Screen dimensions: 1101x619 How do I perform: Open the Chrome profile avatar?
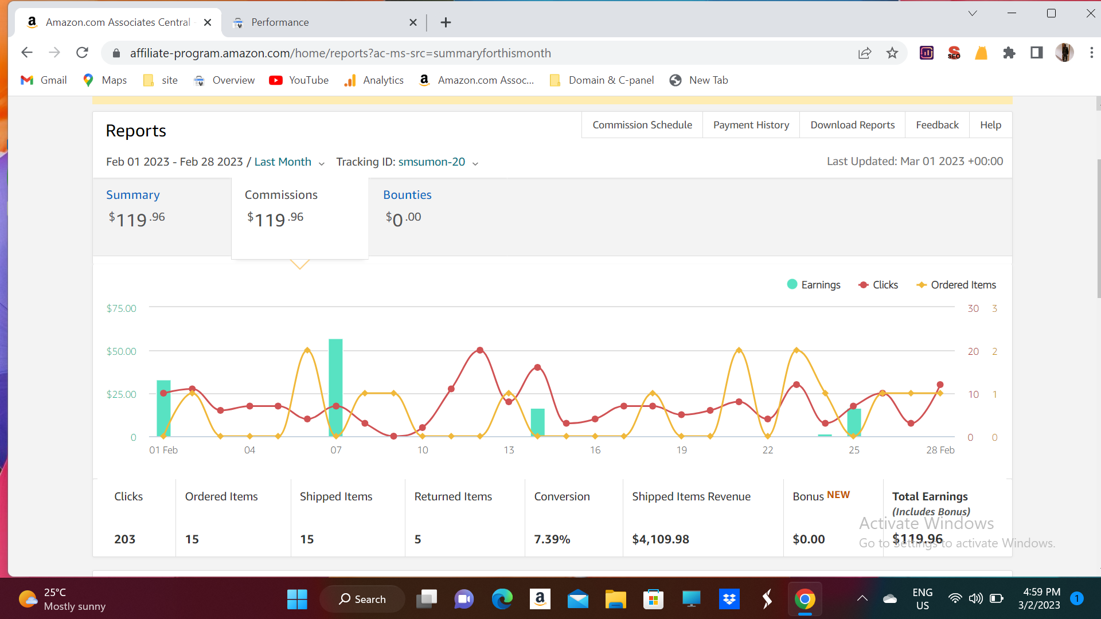[1064, 53]
